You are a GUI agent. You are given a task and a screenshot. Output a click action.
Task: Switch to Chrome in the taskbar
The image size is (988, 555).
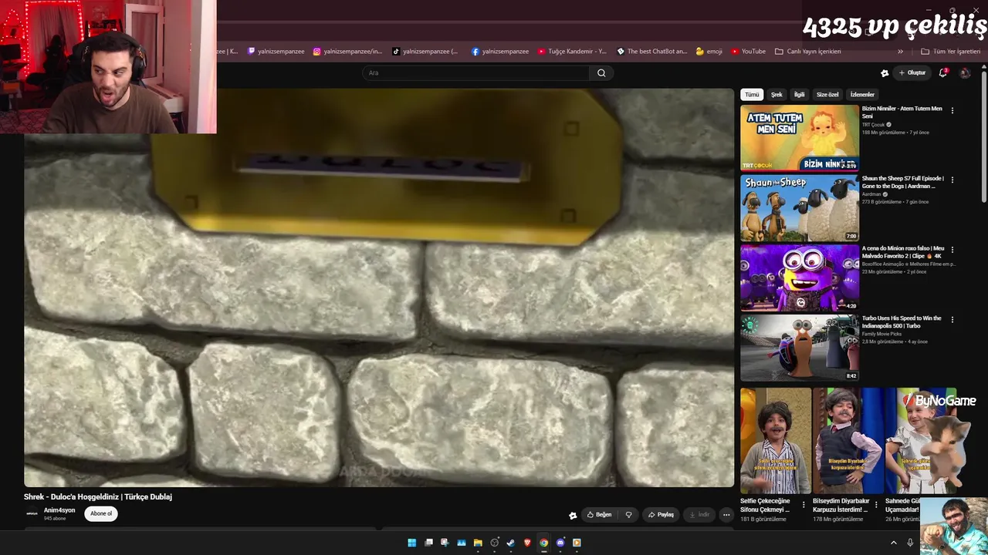544,543
